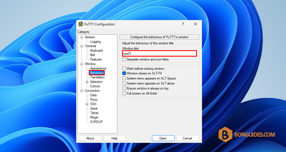The image size is (286, 152).
Task: Select the Connection category
Action: click(x=92, y=91)
